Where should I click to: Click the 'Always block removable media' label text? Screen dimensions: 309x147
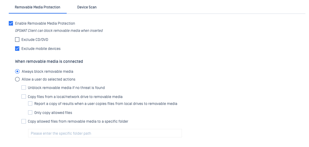click(x=47, y=72)
